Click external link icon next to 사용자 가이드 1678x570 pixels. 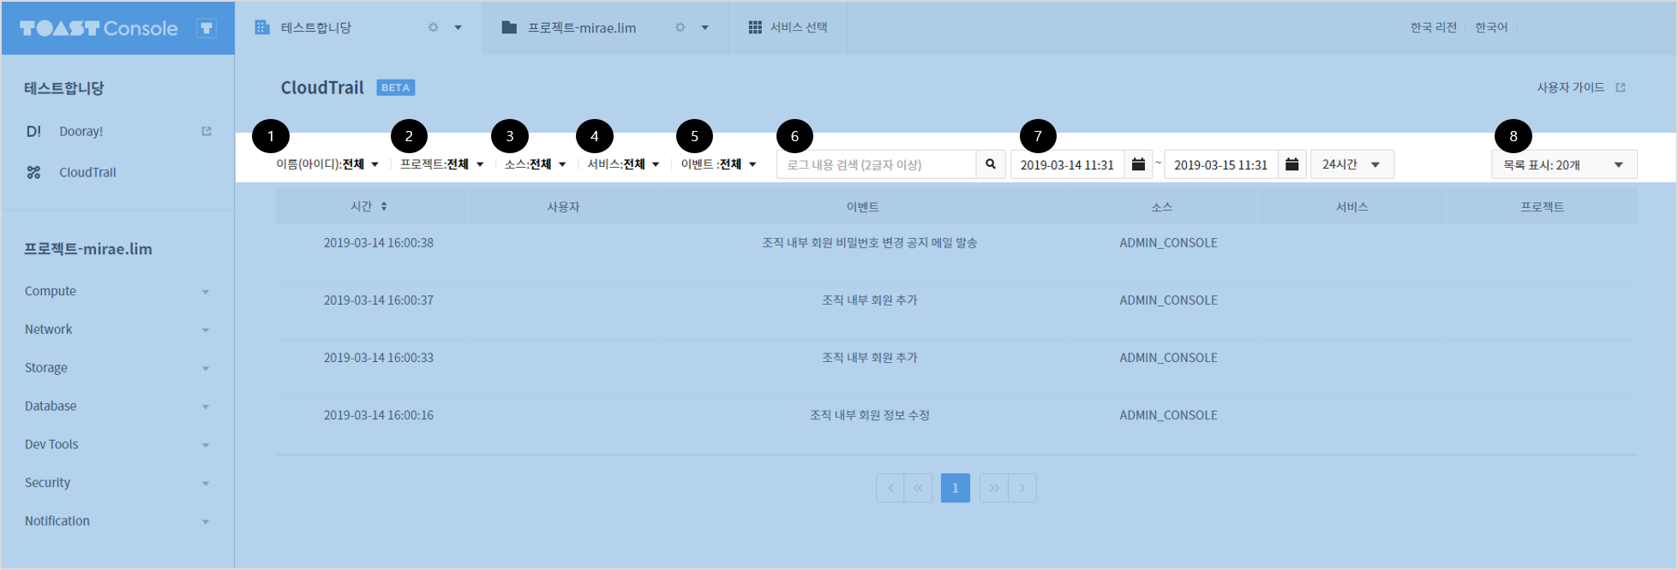pos(1621,87)
